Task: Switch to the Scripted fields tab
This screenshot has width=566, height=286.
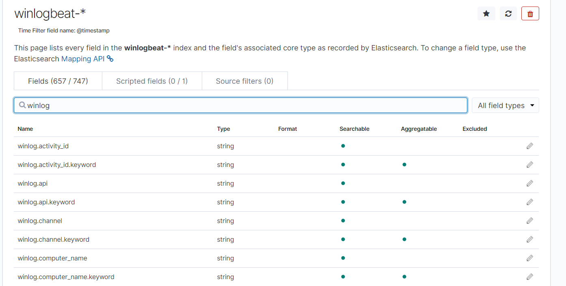Action: point(152,81)
